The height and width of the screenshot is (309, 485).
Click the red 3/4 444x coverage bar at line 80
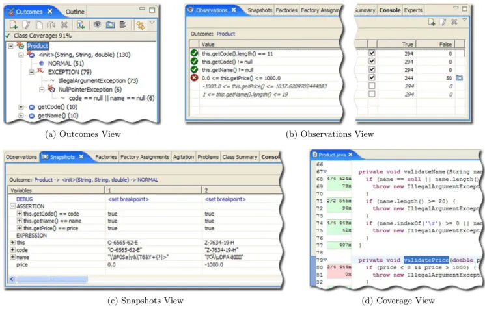coord(339,267)
